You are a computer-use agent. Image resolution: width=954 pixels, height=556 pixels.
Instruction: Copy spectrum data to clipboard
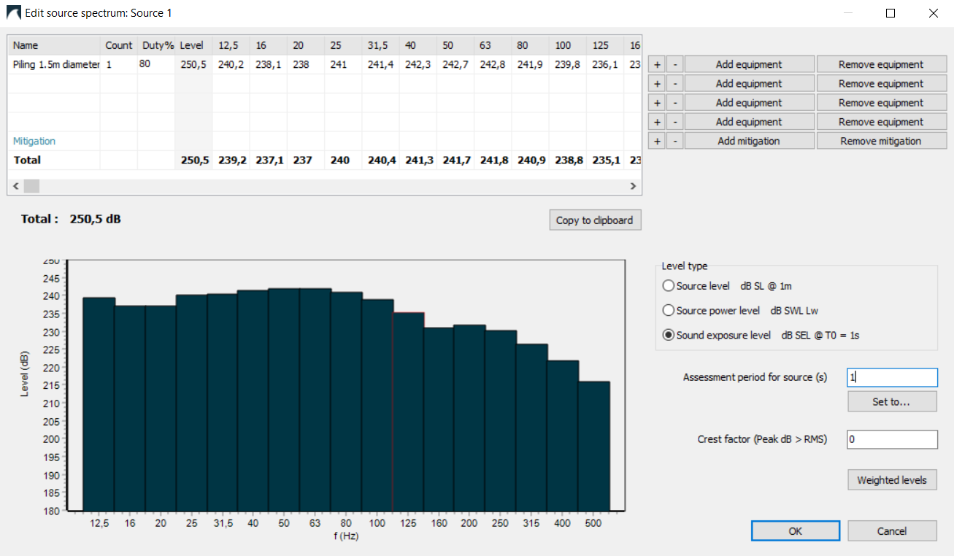pyautogui.click(x=594, y=220)
